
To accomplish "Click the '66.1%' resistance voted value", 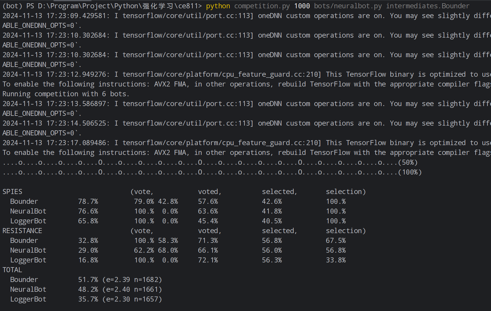I will pyautogui.click(x=208, y=250).
